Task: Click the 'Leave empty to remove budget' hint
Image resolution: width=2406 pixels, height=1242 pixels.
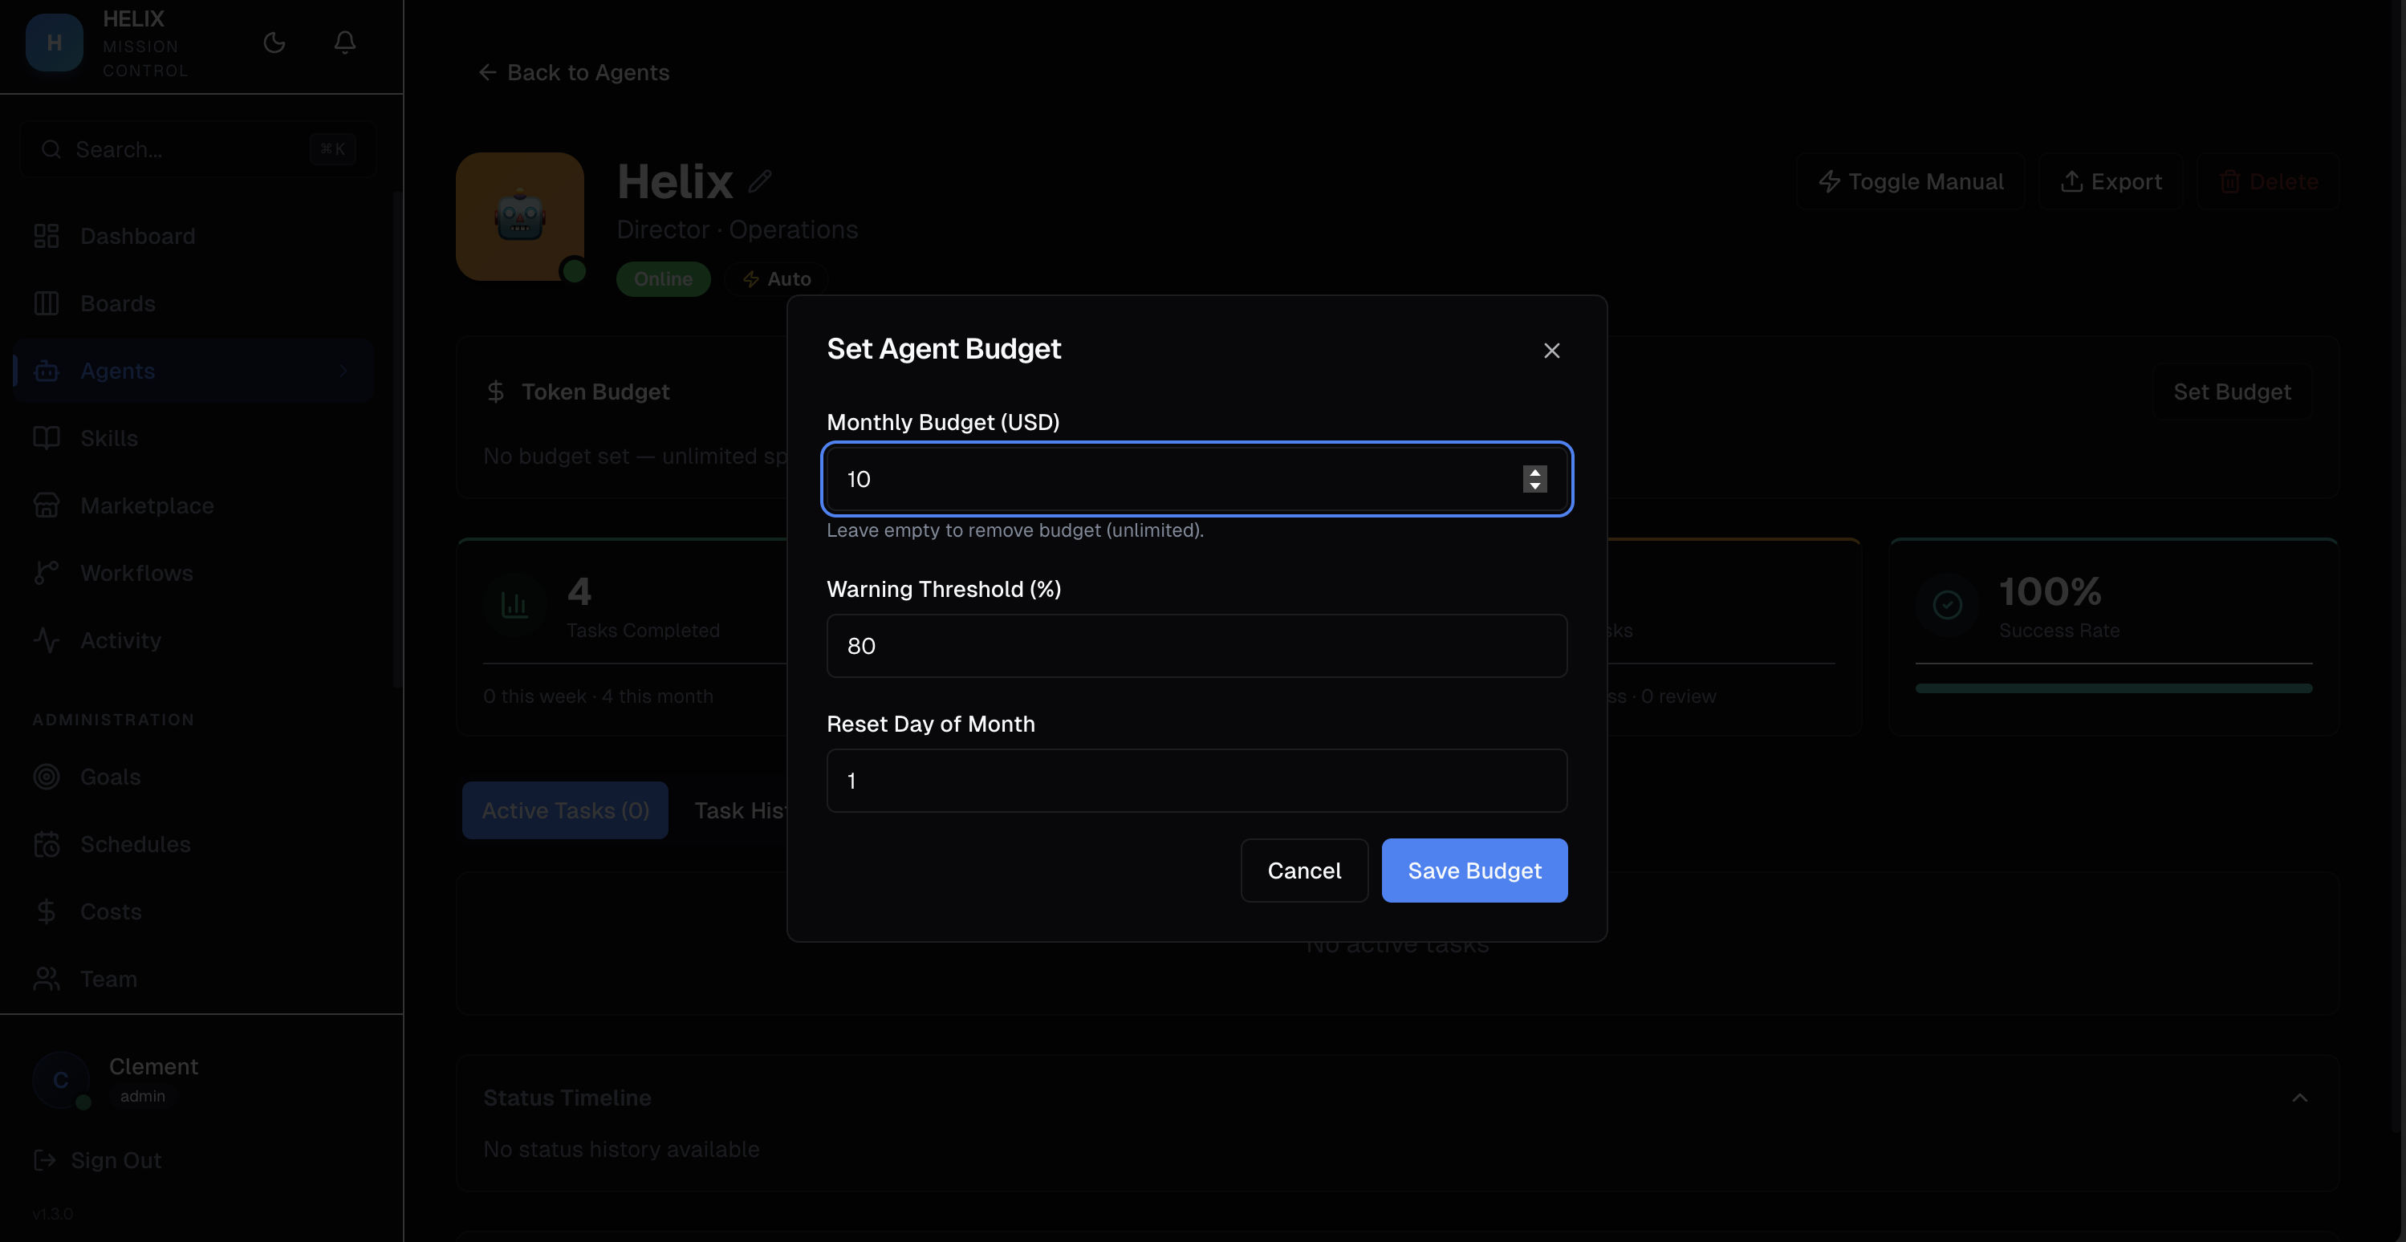Action: click(1015, 530)
